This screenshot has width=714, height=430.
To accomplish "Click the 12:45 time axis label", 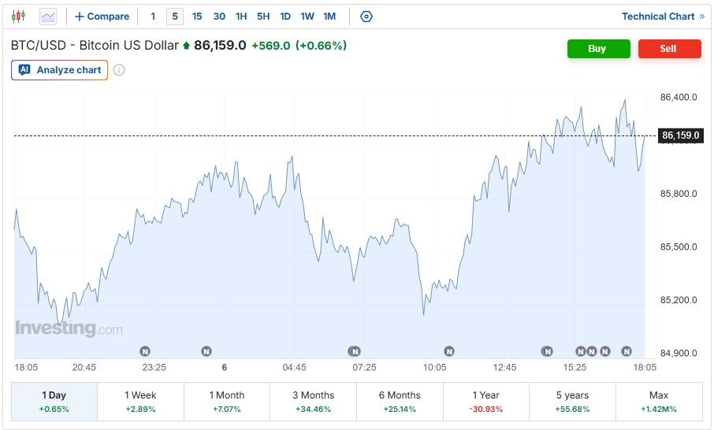I will [504, 367].
